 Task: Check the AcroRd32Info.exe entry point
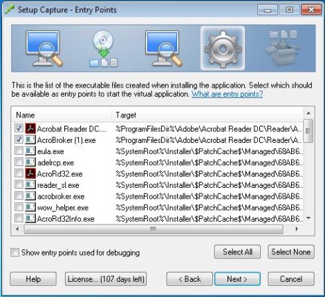[x=19, y=218]
